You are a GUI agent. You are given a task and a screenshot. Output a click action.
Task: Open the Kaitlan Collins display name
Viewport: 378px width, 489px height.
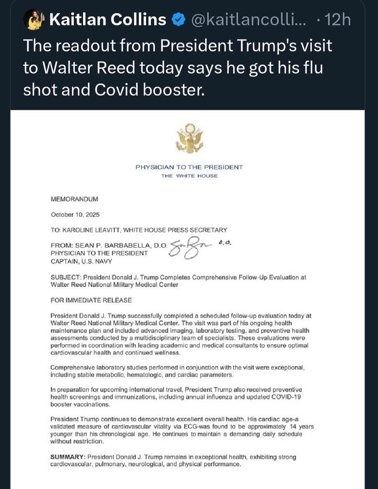click(x=108, y=20)
